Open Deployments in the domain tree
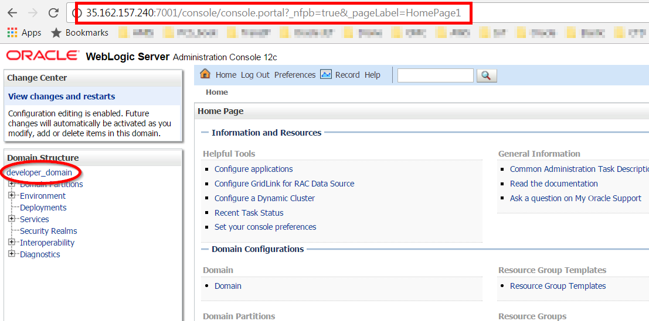Viewport: 649px width, 321px height. 43,208
